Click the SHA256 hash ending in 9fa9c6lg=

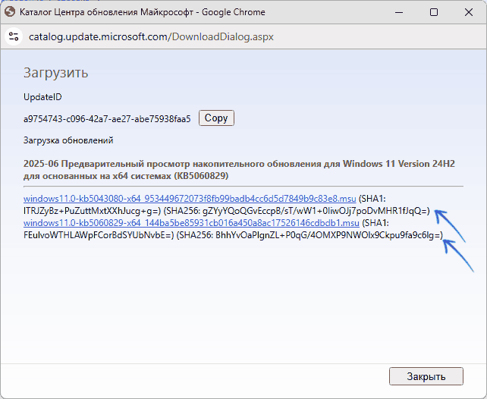[x=328, y=235]
